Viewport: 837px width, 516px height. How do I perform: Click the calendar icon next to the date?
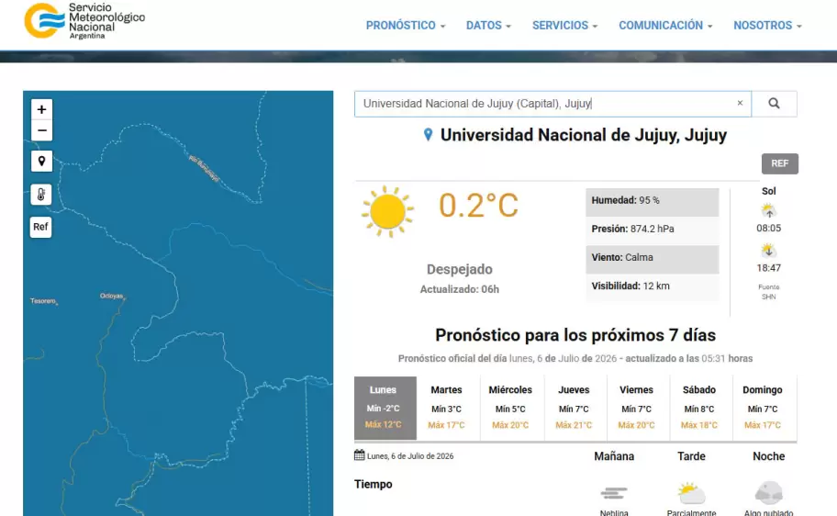[x=359, y=455]
